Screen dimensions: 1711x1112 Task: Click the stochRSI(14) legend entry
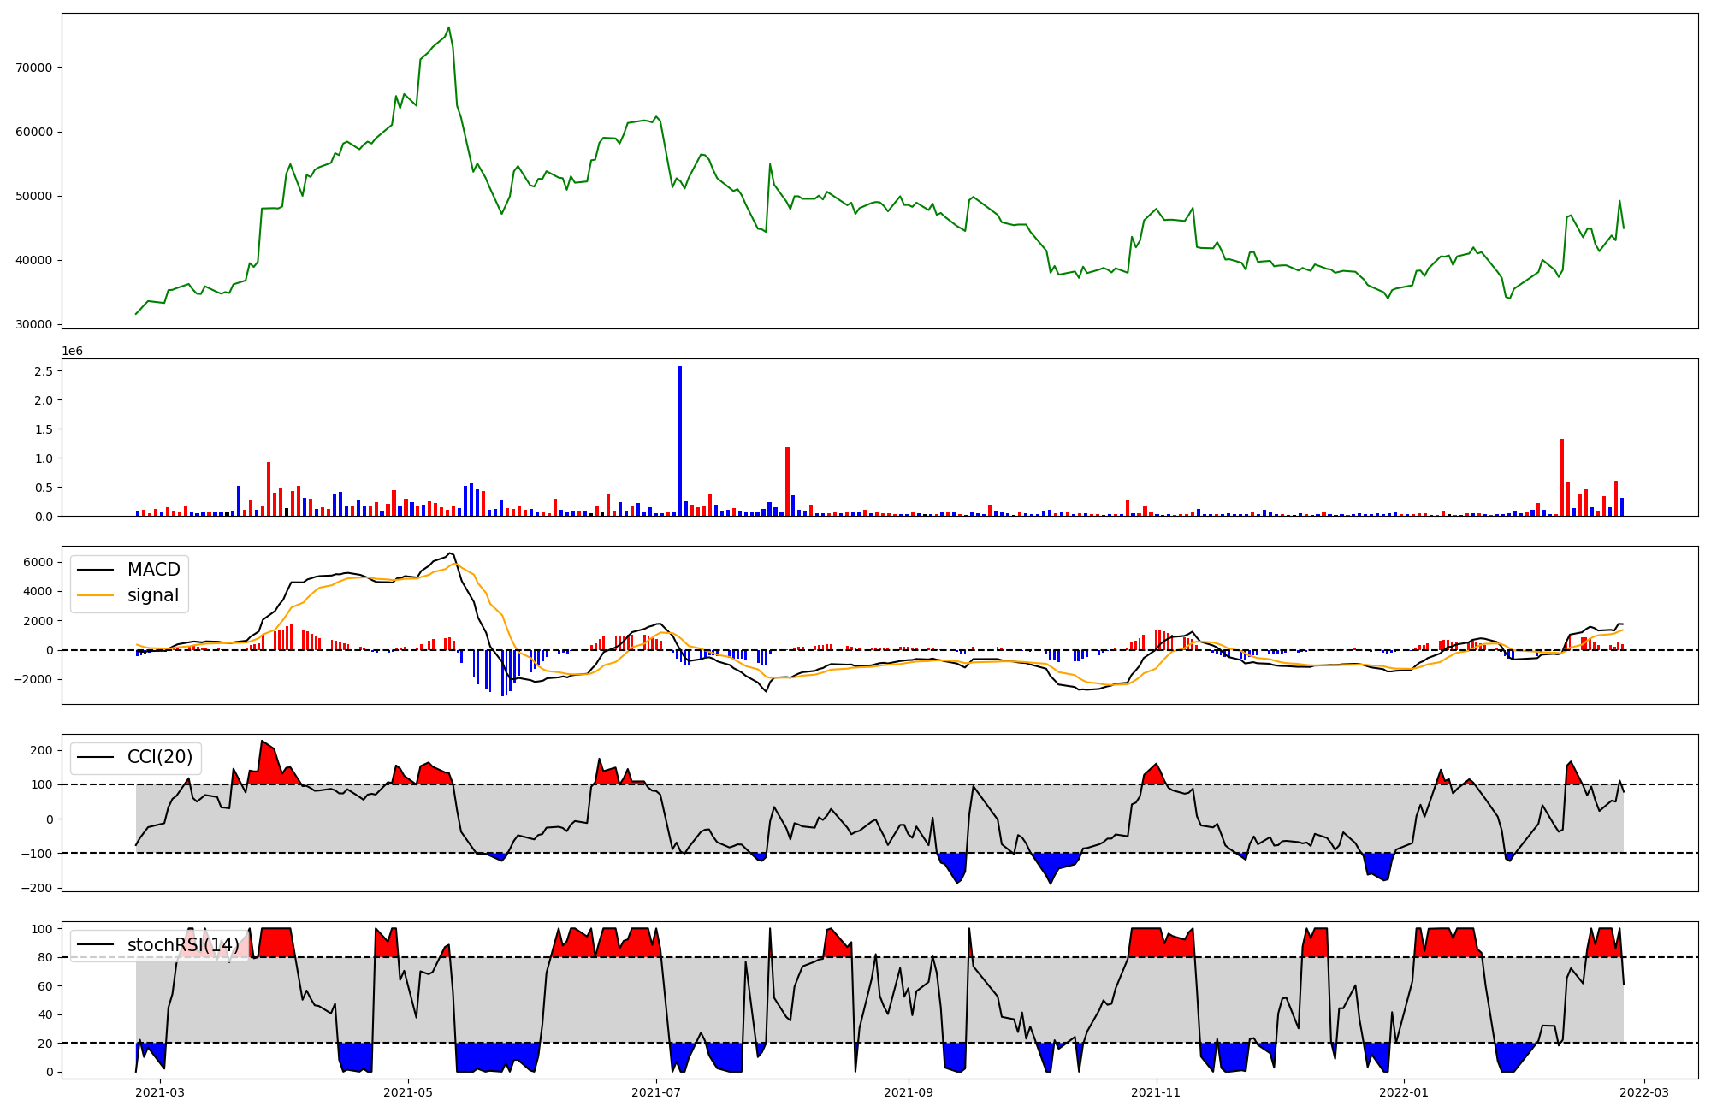click(x=182, y=945)
